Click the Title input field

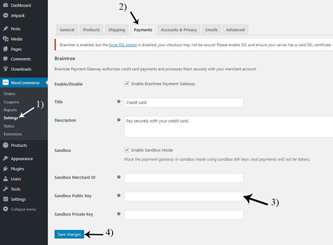click(x=184, y=103)
